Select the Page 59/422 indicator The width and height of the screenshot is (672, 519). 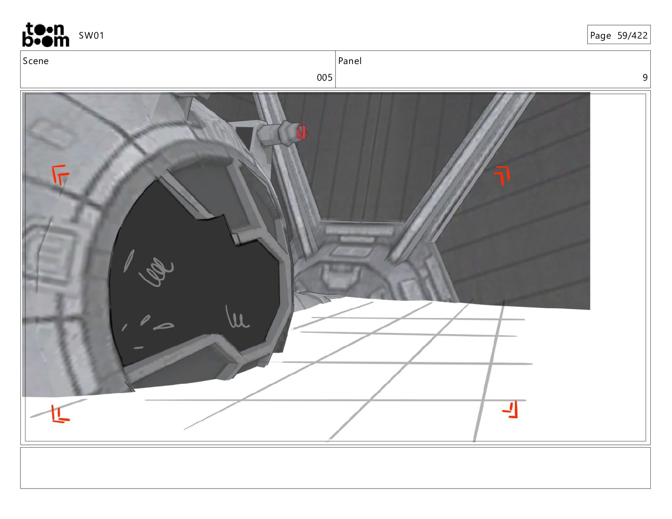(619, 35)
